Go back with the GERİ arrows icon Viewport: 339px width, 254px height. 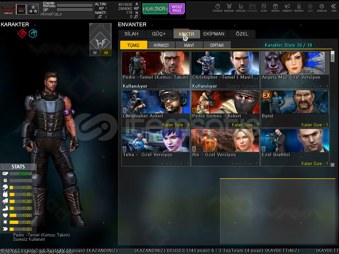[x=334, y=8]
